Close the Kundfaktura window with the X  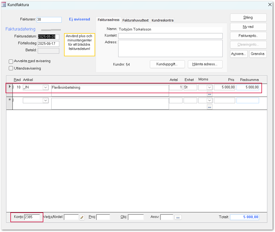(270, 5)
